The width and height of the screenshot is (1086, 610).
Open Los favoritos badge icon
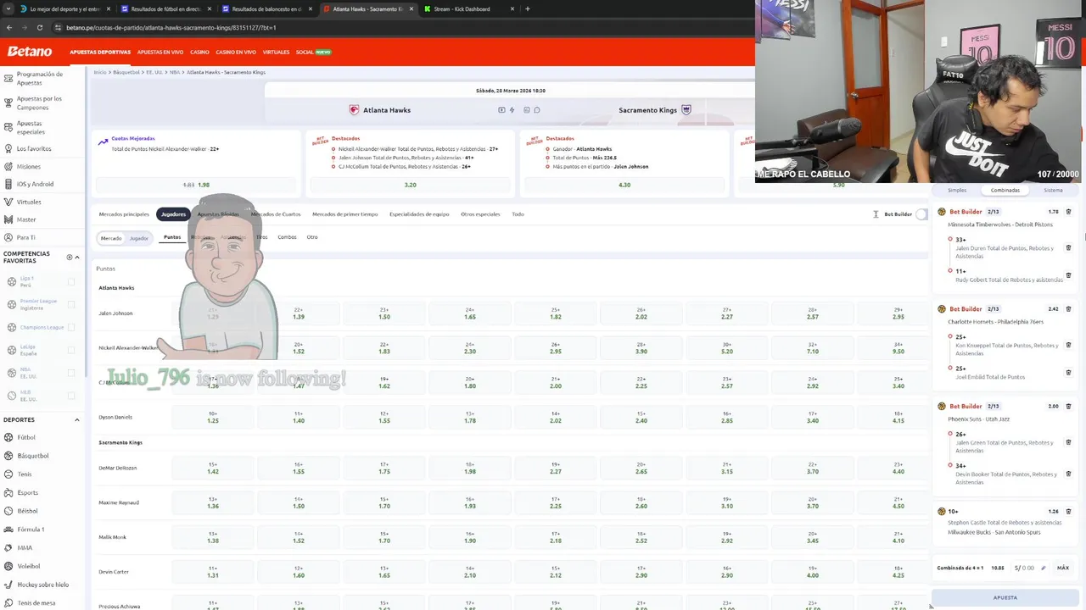[x=8, y=148]
